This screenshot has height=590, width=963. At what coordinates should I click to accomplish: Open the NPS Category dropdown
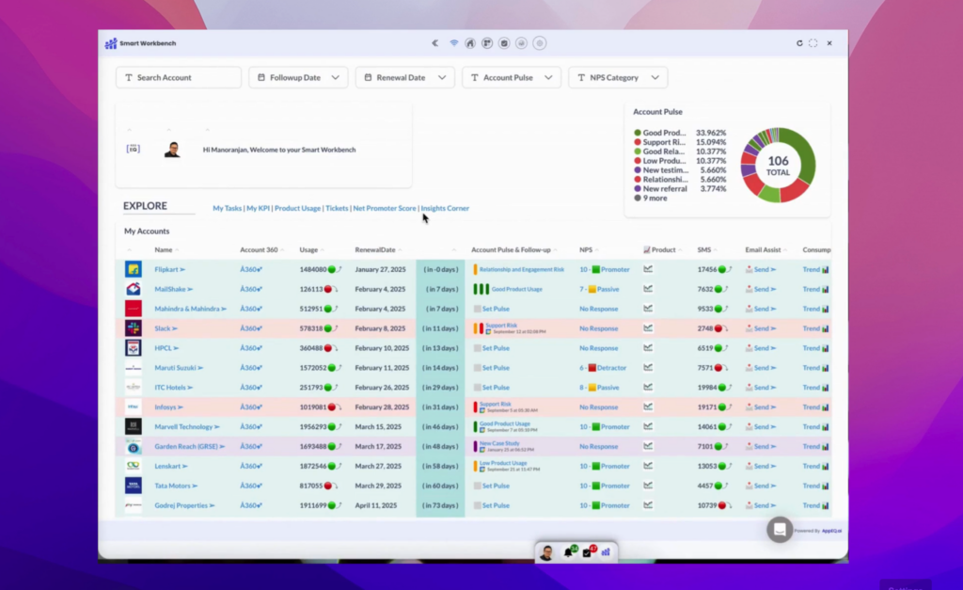tap(618, 77)
